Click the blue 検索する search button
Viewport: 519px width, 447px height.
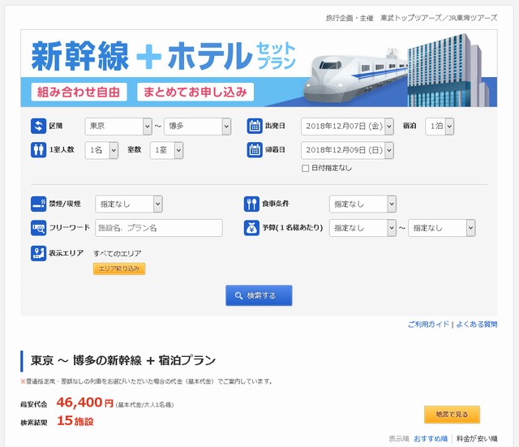click(x=259, y=295)
